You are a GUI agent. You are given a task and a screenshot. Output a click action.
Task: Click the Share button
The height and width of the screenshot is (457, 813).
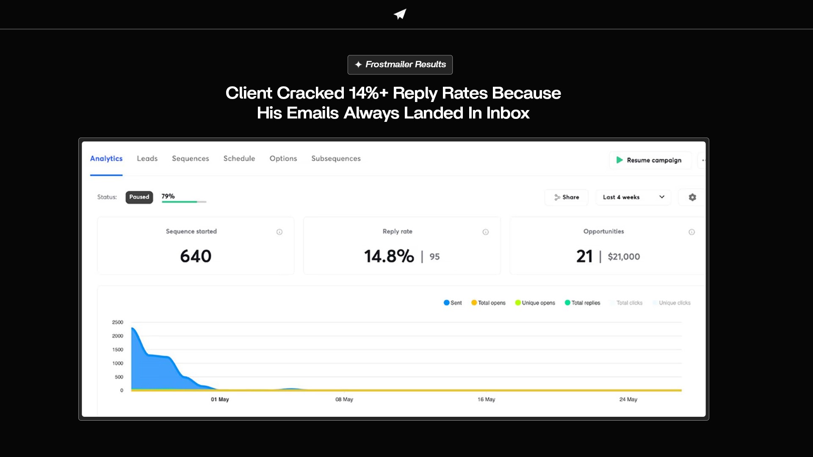click(566, 197)
